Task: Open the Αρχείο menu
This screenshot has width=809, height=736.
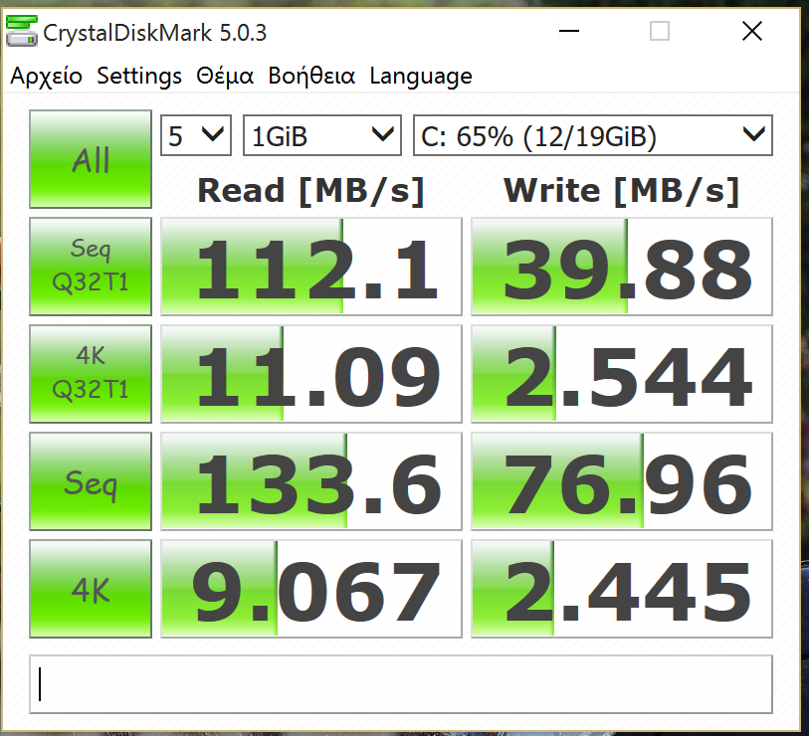Action: coord(47,77)
